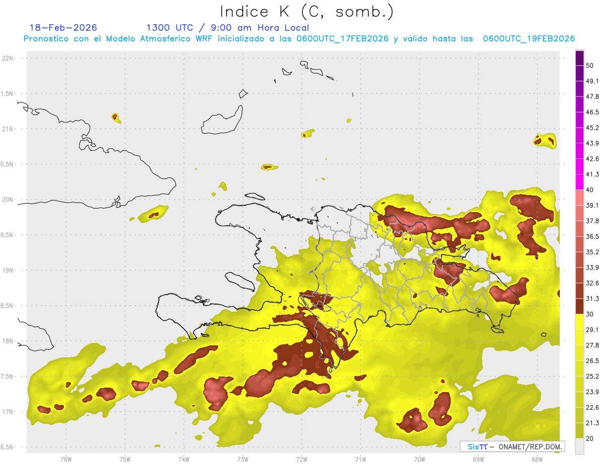The width and height of the screenshot is (603, 466).
Task: Click the '22N' latitude label
Action: (x=8, y=58)
